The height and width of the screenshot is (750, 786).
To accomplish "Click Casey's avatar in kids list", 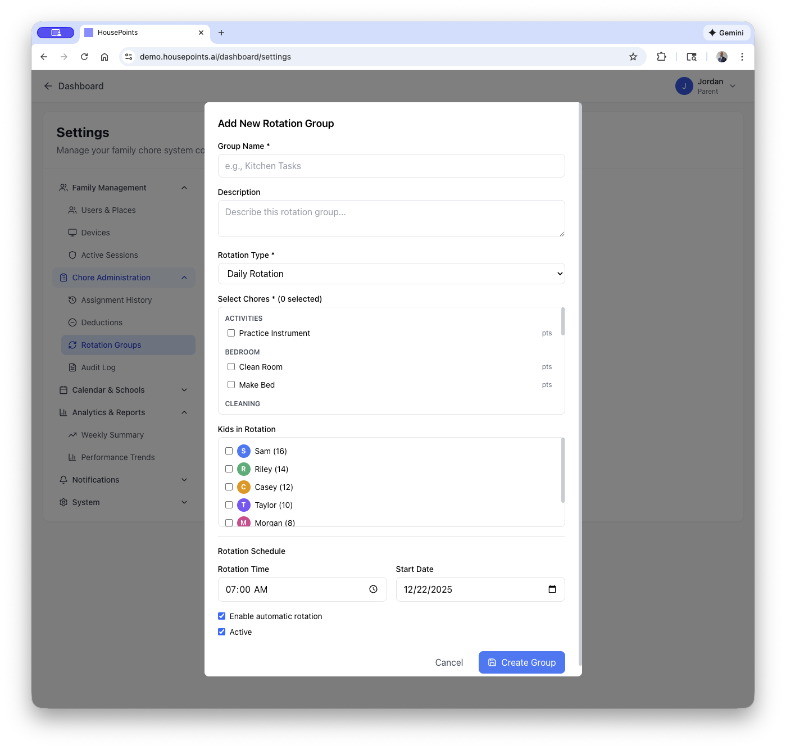I will pos(243,487).
